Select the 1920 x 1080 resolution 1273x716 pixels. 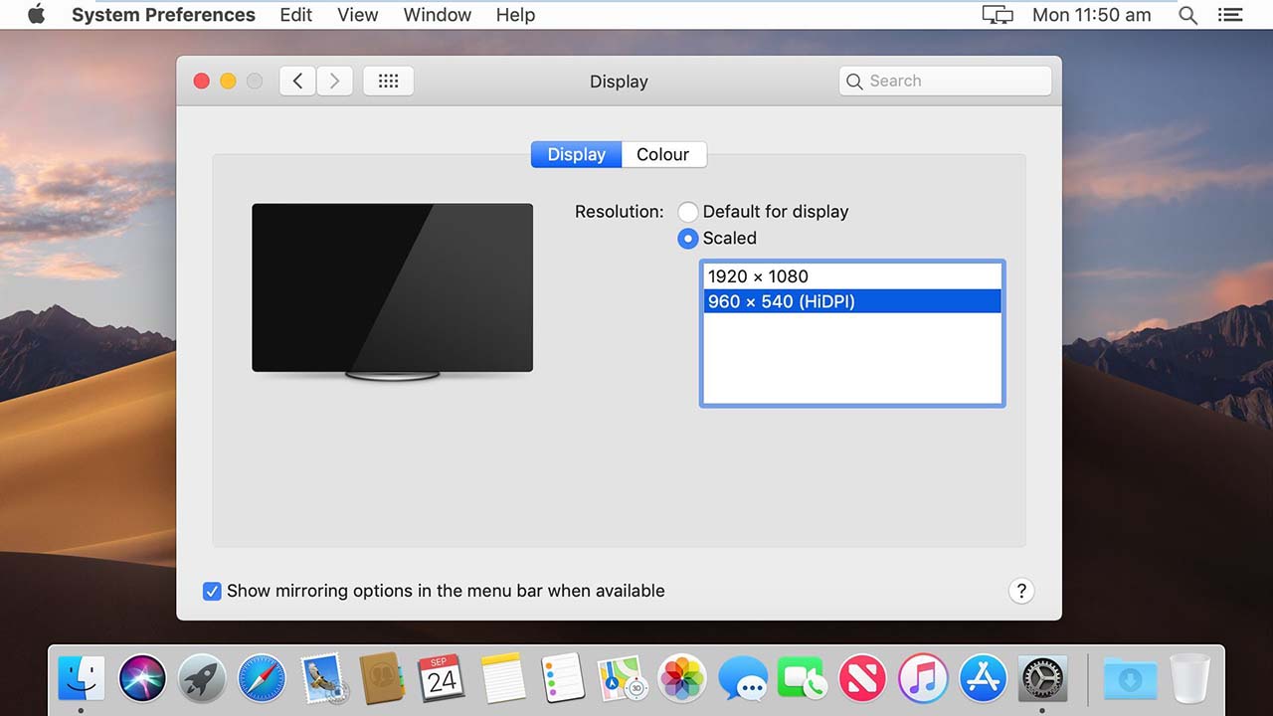point(852,275)
